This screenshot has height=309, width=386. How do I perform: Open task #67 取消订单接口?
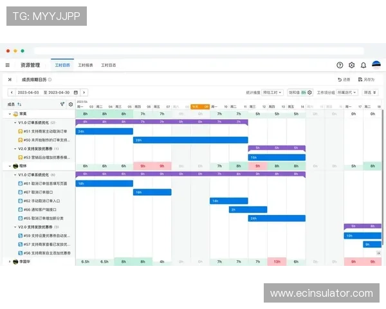click(38, 192)
